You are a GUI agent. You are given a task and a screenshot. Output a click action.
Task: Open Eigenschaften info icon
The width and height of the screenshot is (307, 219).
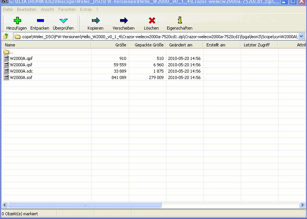tap(179, 21)
